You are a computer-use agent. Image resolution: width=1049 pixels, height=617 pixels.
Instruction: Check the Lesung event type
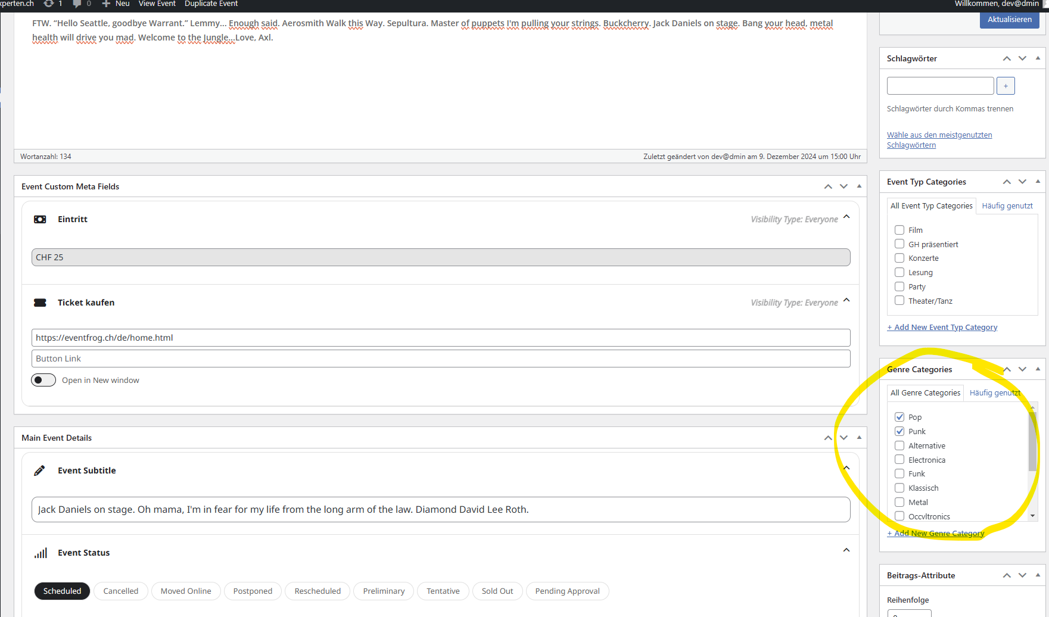(x=899, y=272)
